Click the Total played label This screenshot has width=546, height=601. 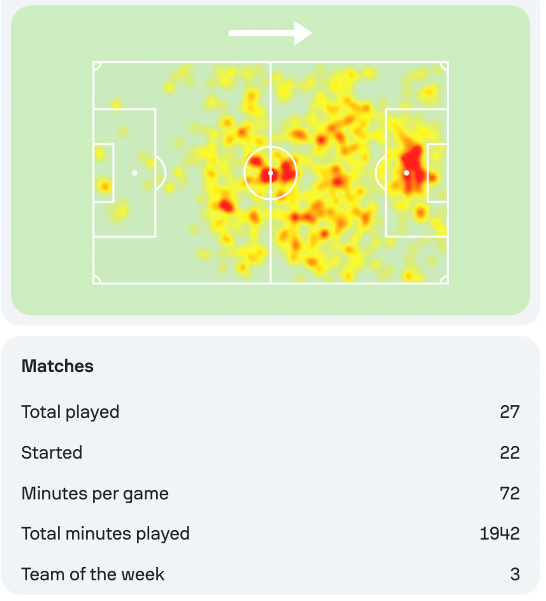[x=70, y=412]
